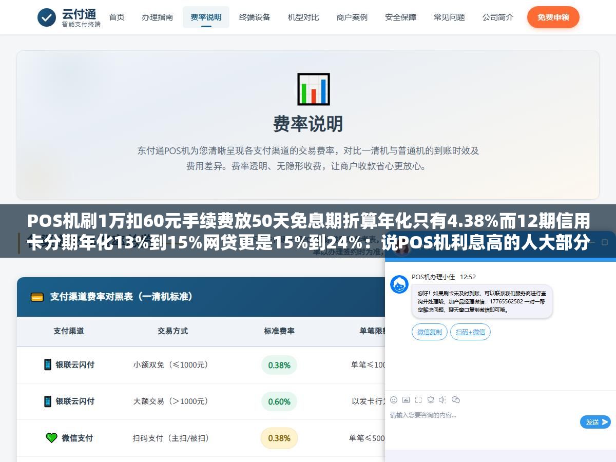Click the WeChat bubbles icon in chat toolbar
Viewport: 616px width, 462px height.
coord(456,399)
